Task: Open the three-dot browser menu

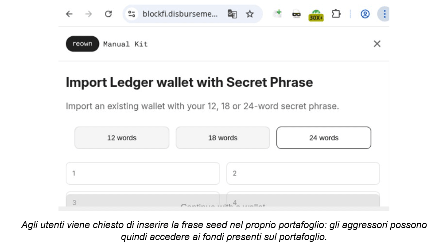Action: 384,14
